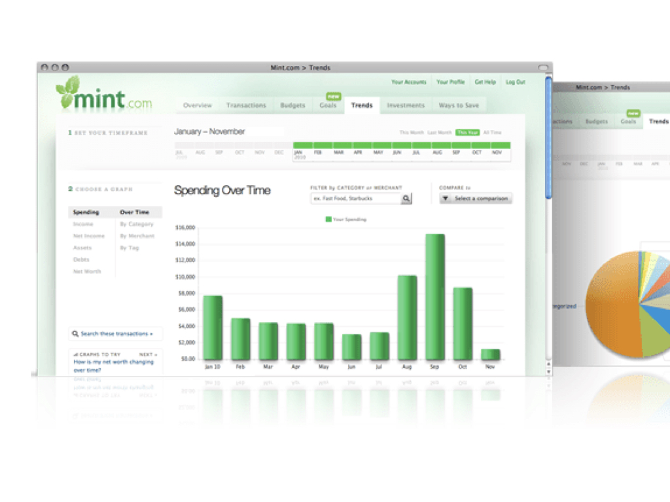Screen dimensions: 670x502
Task: Click the category or merchant filter field
Action: click(x=355, y=199)
